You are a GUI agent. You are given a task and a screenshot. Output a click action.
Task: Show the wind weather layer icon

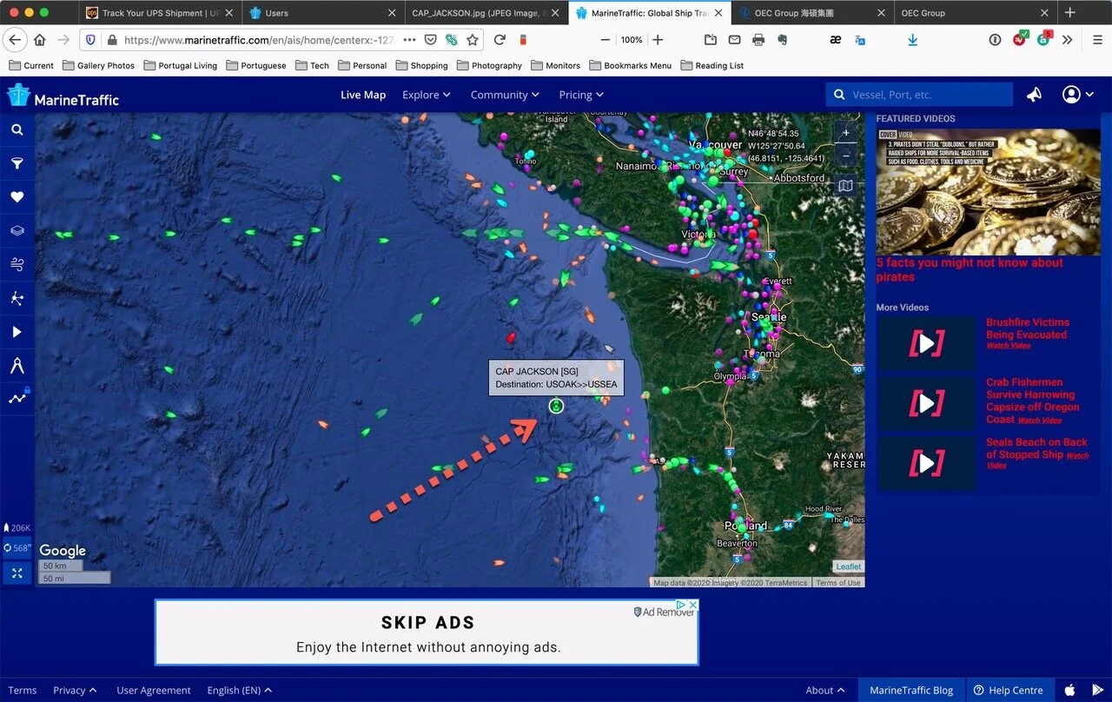[17, 264]
